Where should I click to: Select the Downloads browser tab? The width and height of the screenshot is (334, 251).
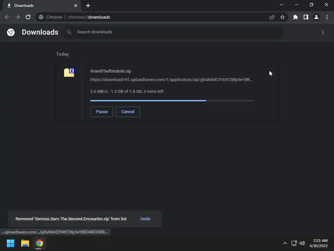click(x=41, y=6)
